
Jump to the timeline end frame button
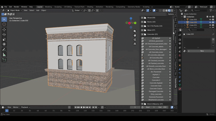[x=90, y=107]
